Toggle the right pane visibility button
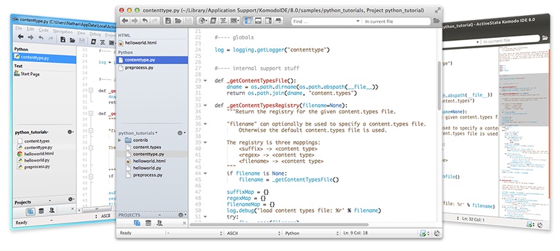The width and height of the screenshot is (560, 251). coord(268,21)
